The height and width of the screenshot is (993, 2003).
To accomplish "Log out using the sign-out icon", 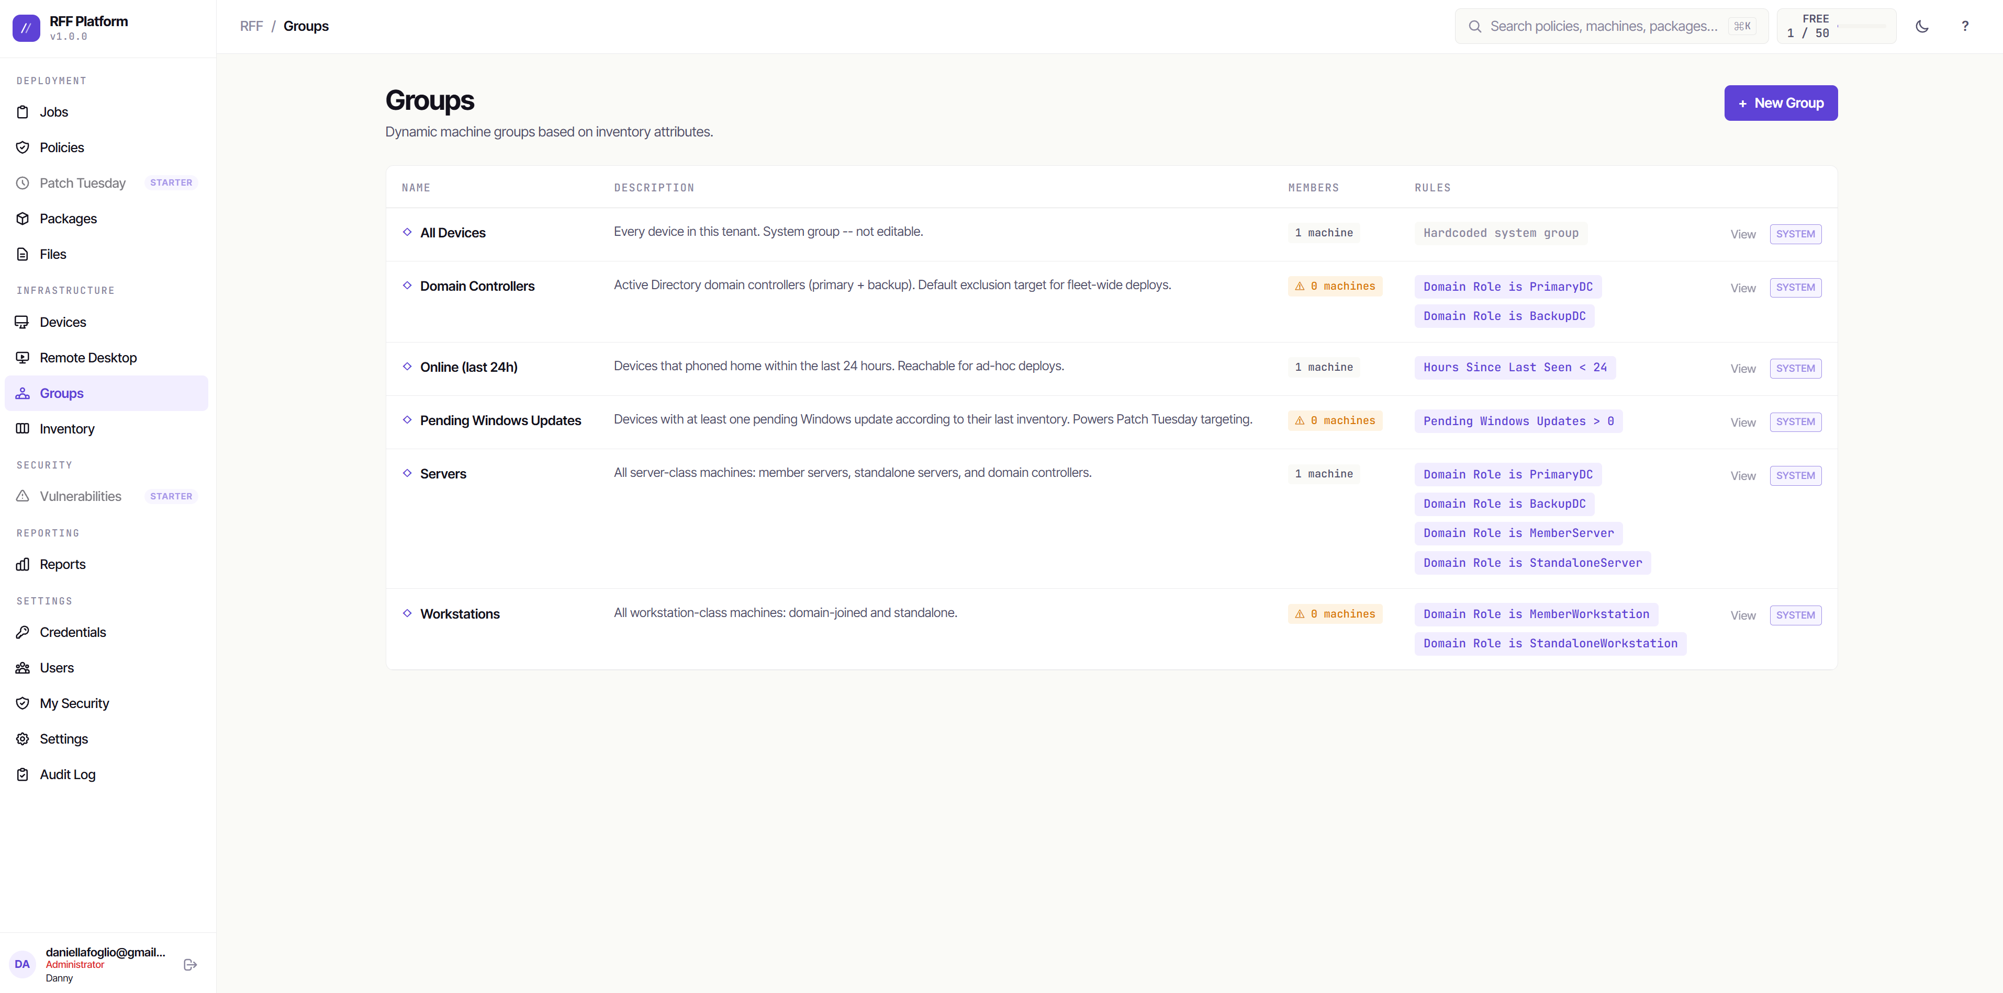I will click(x=189, y=965).
